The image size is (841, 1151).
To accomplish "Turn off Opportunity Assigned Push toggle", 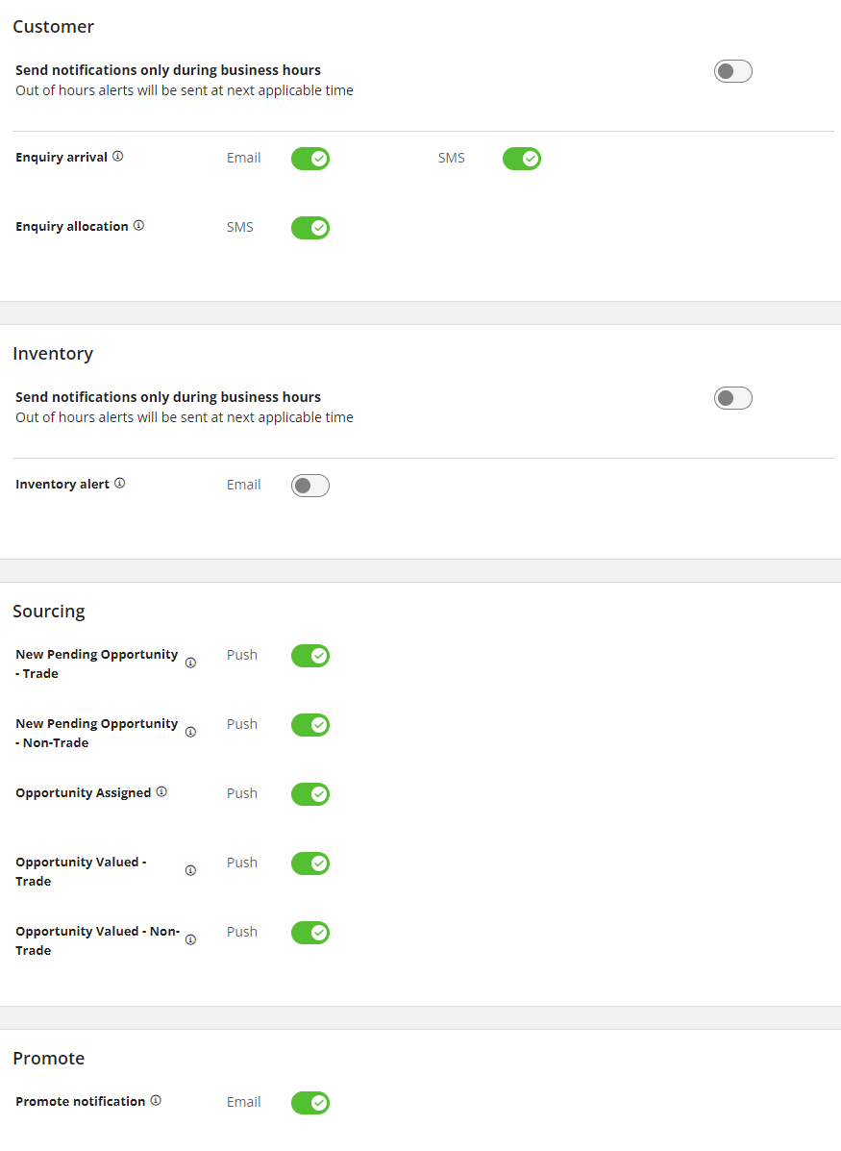I will [x=310, y=794].
